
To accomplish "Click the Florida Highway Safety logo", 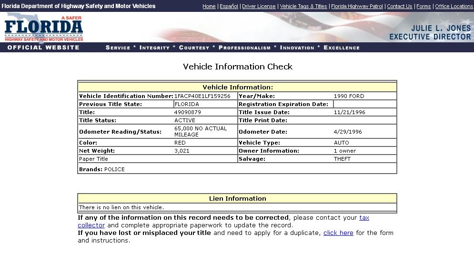I will 44,28.
